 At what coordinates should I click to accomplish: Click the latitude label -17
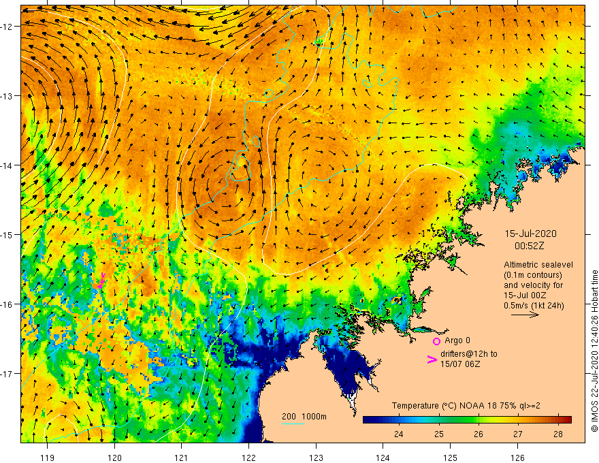(7, 373)
